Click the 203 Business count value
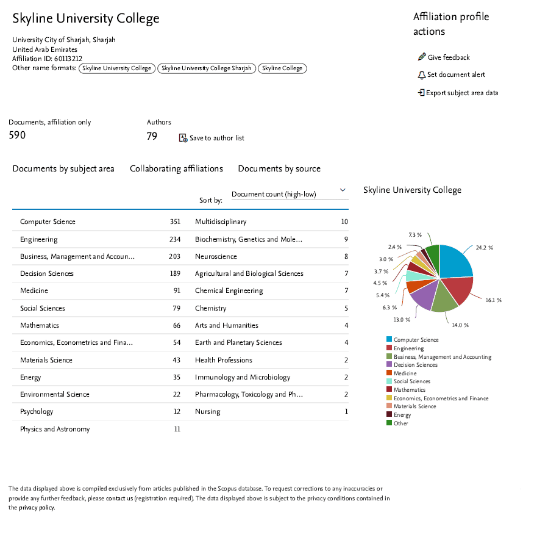 pos(175,256)
